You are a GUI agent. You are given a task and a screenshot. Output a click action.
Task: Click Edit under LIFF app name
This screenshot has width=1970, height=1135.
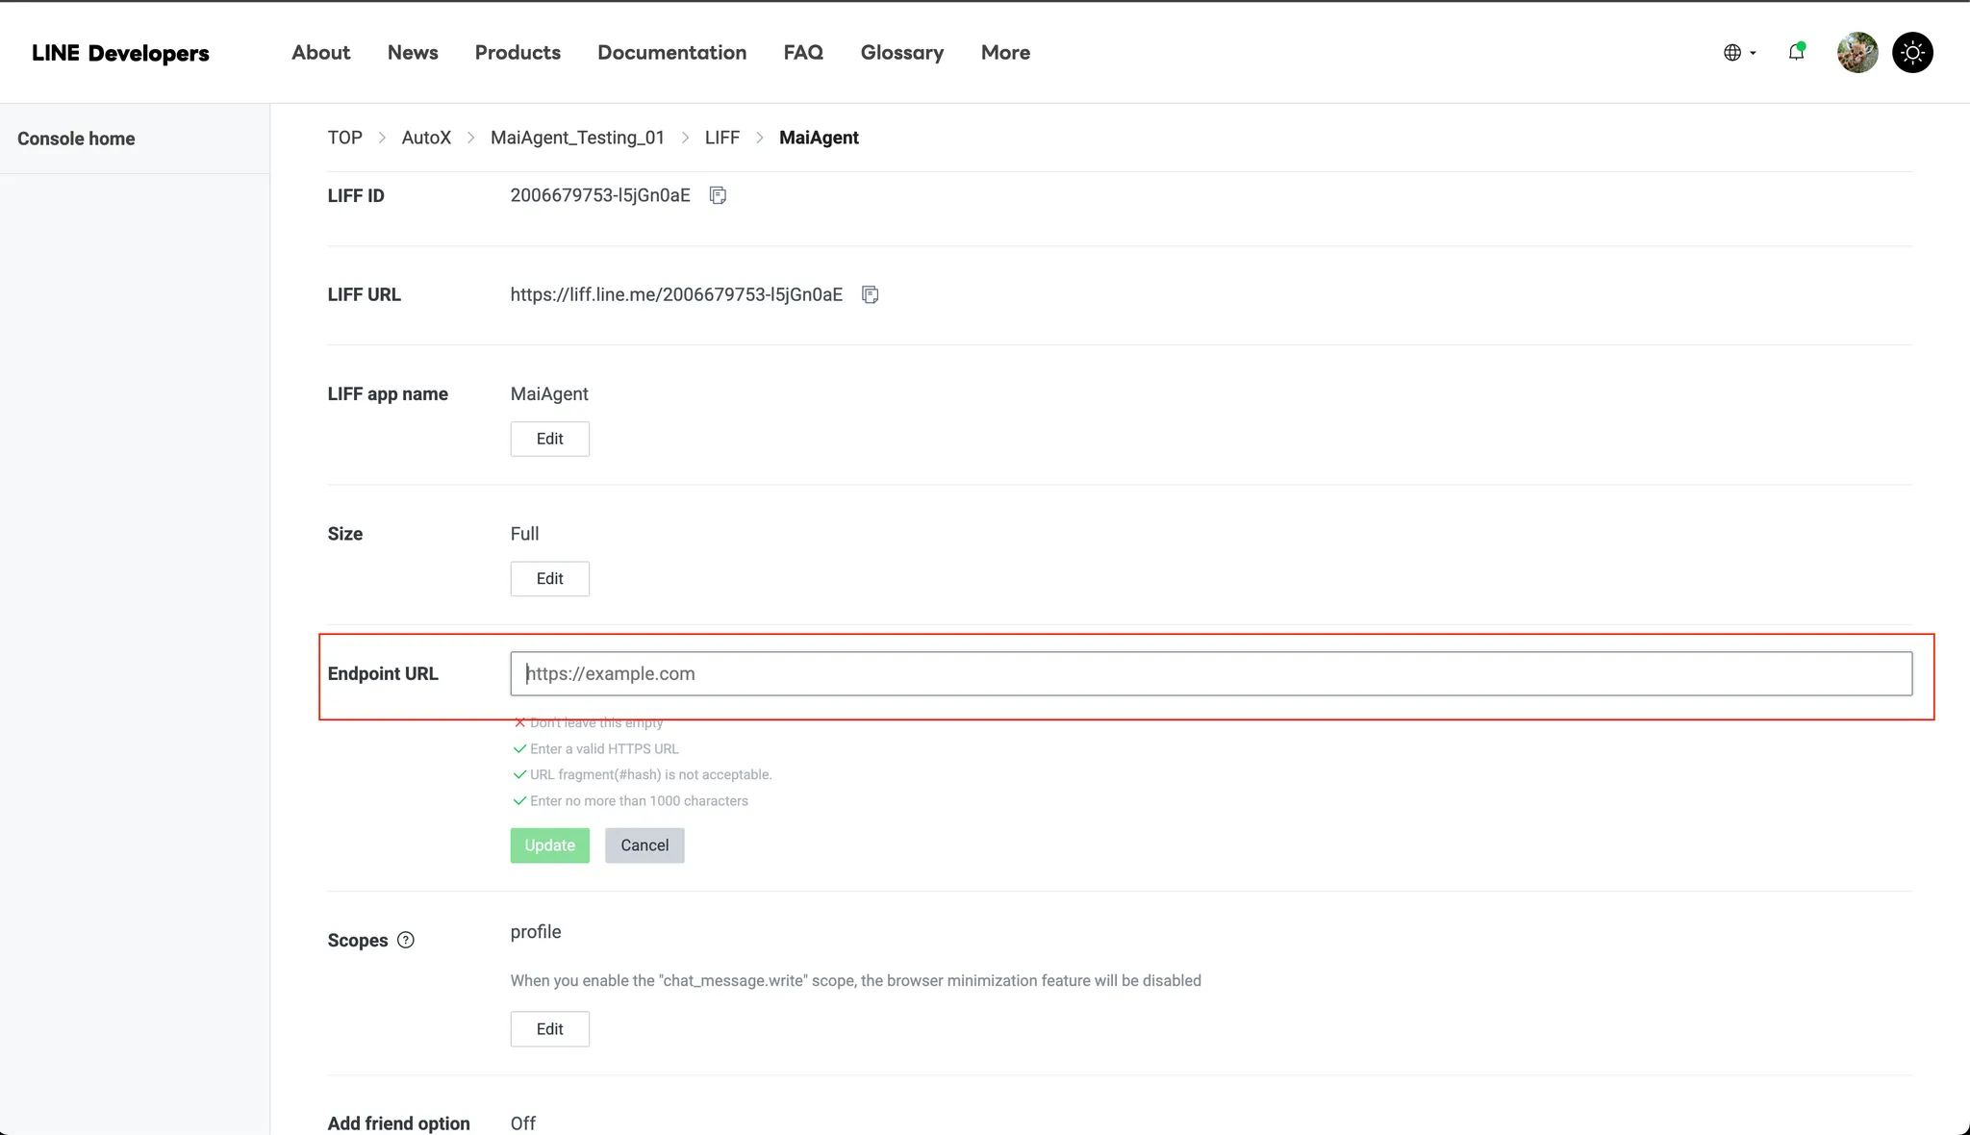pos(549,439)
